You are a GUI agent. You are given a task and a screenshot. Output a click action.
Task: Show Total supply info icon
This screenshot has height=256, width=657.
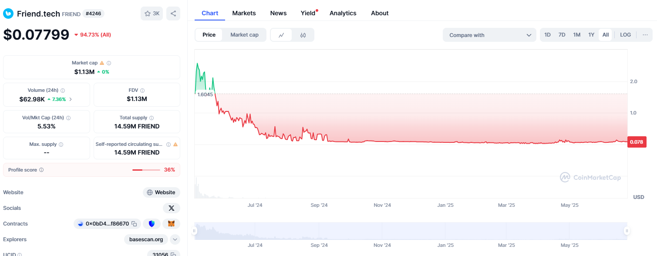tap(152, 118)
